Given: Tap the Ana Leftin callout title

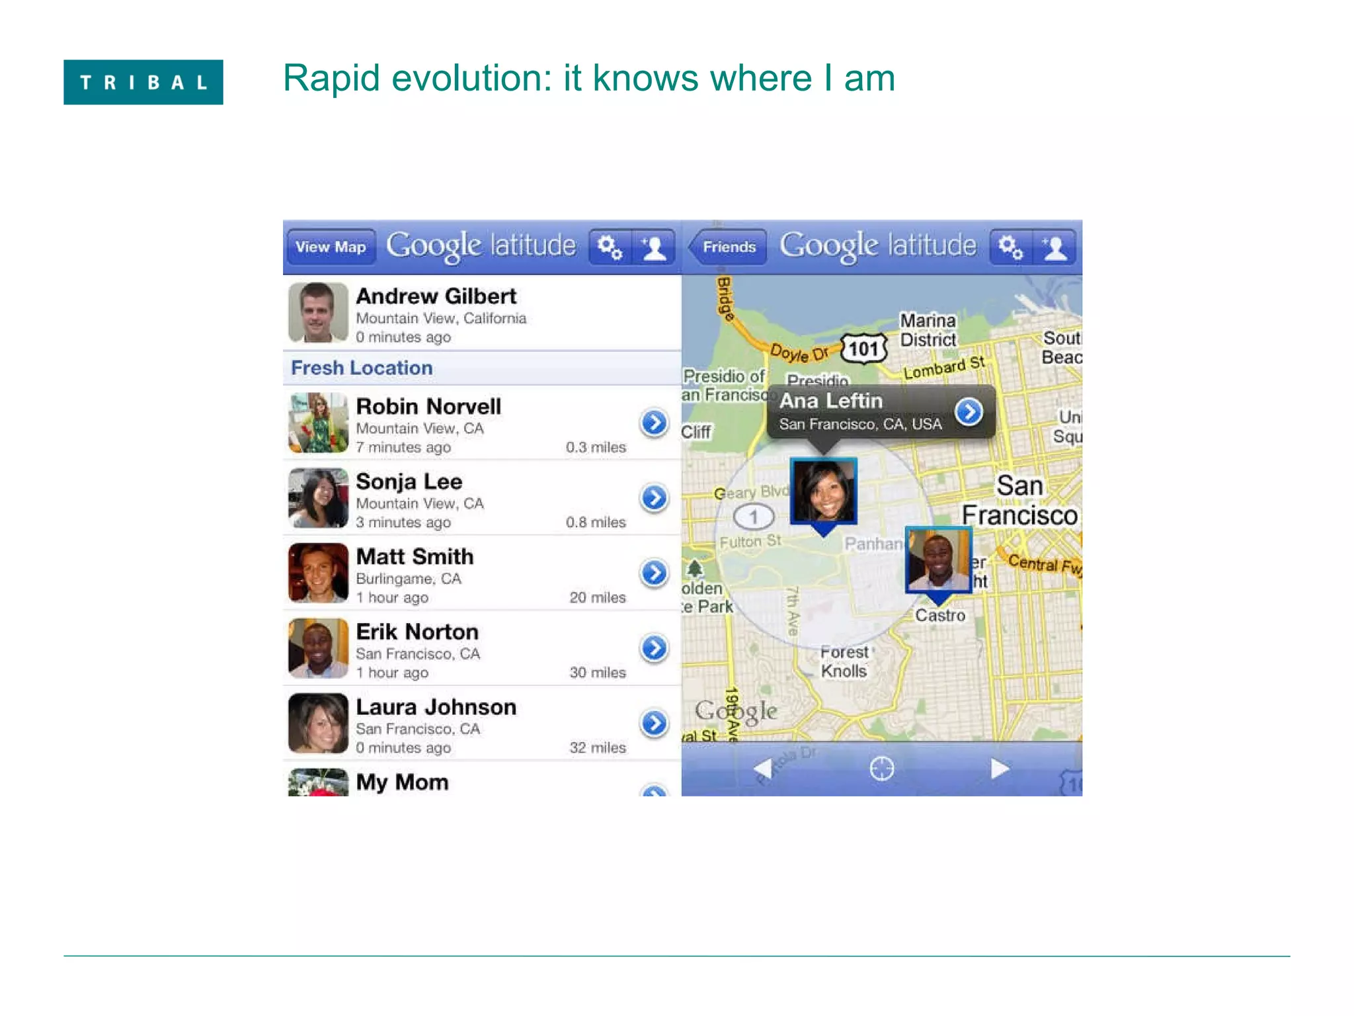Looking at the screenshot, I should pyautogui.click(x=831, y=401).
